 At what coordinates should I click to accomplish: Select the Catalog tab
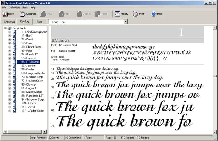[x=25, y=22]
